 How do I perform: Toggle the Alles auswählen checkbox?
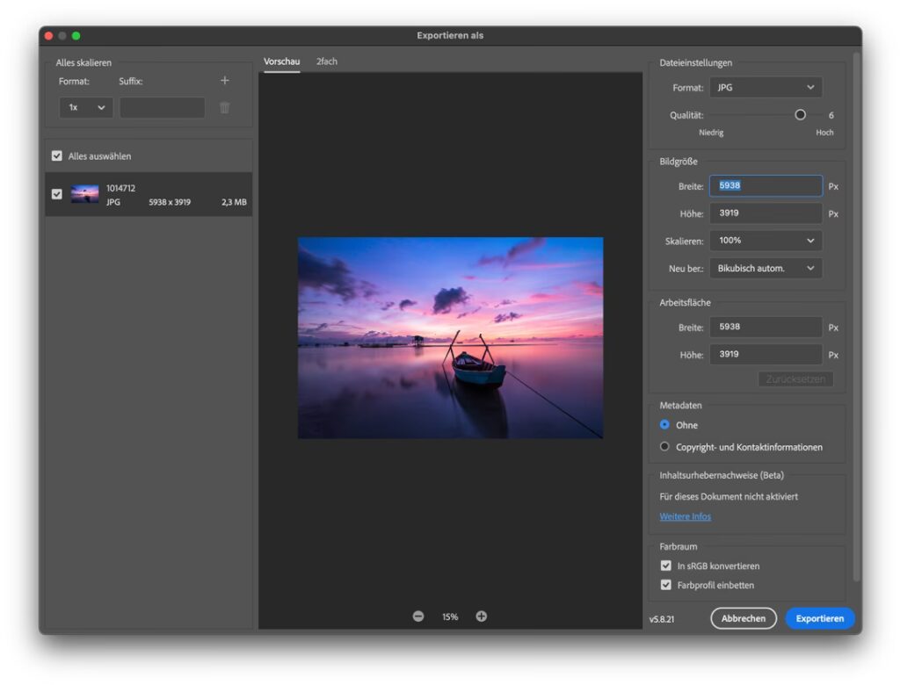point(57,156)
